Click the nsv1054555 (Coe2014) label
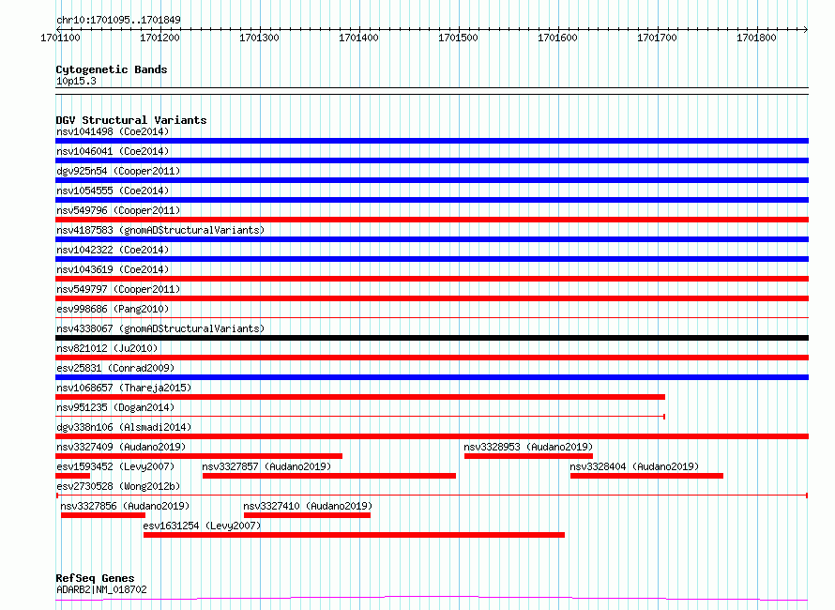This screenshot has height=610, width=835. [113, 191]
